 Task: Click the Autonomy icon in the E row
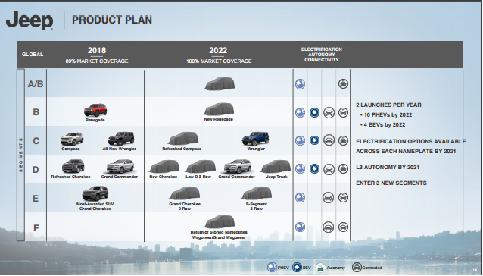[328, 197]
